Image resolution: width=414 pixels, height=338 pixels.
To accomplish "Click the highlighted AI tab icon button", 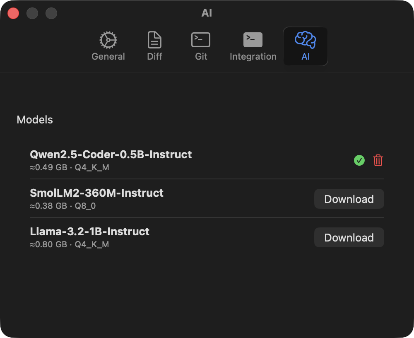I will pyautogui.click(x=306, y=46).
